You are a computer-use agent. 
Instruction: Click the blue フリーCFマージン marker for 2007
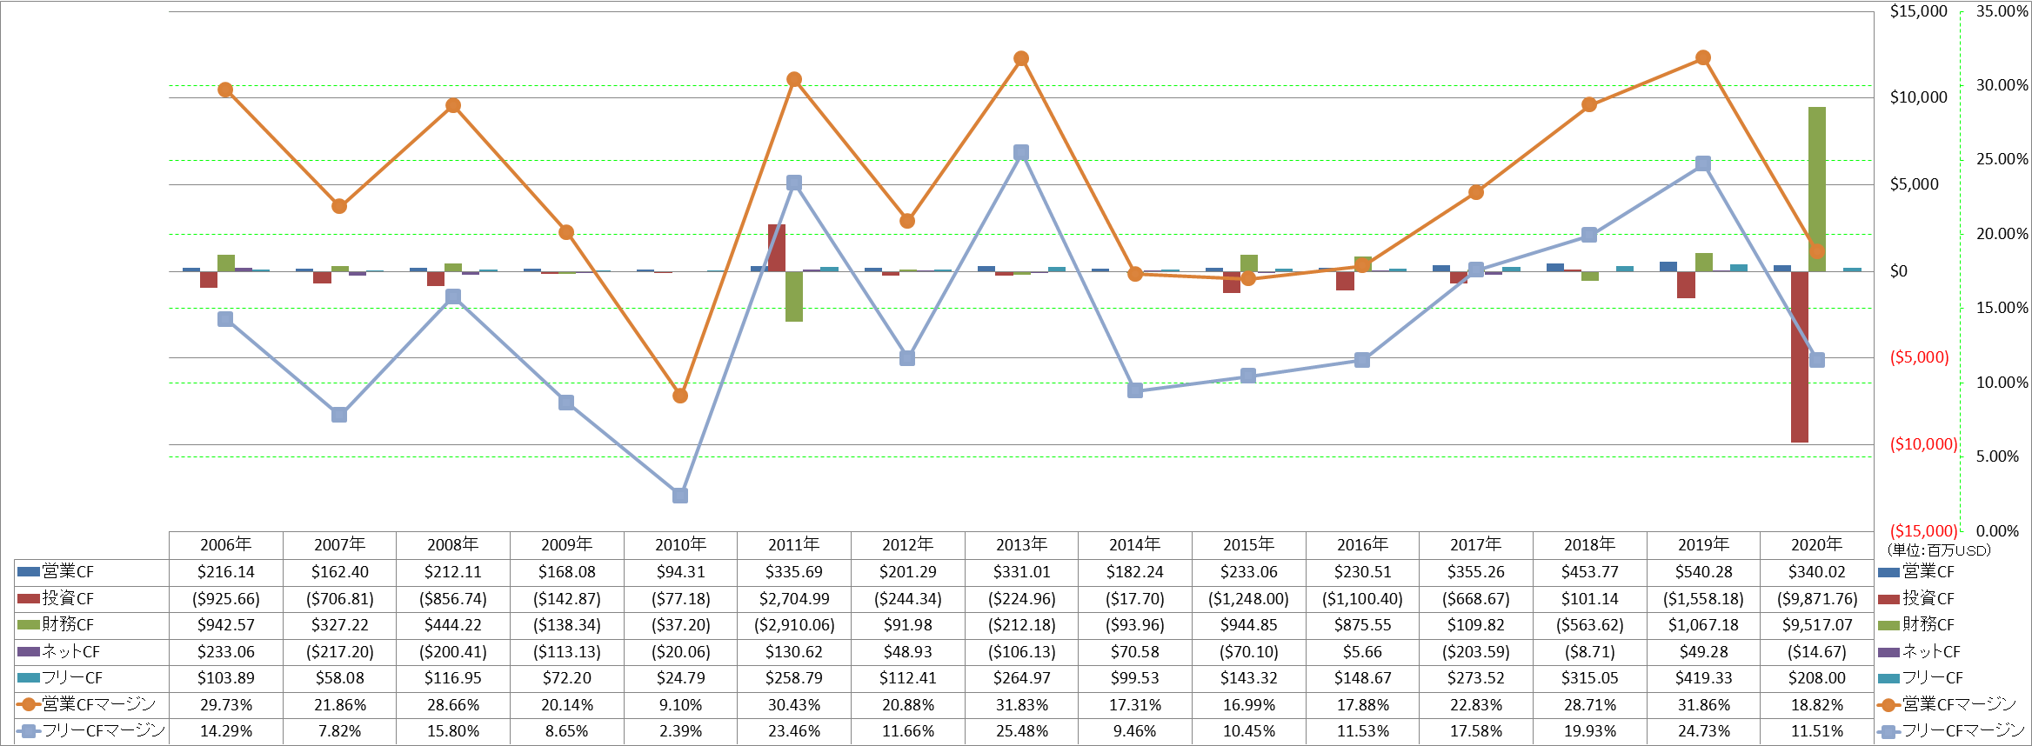[339, 415]
